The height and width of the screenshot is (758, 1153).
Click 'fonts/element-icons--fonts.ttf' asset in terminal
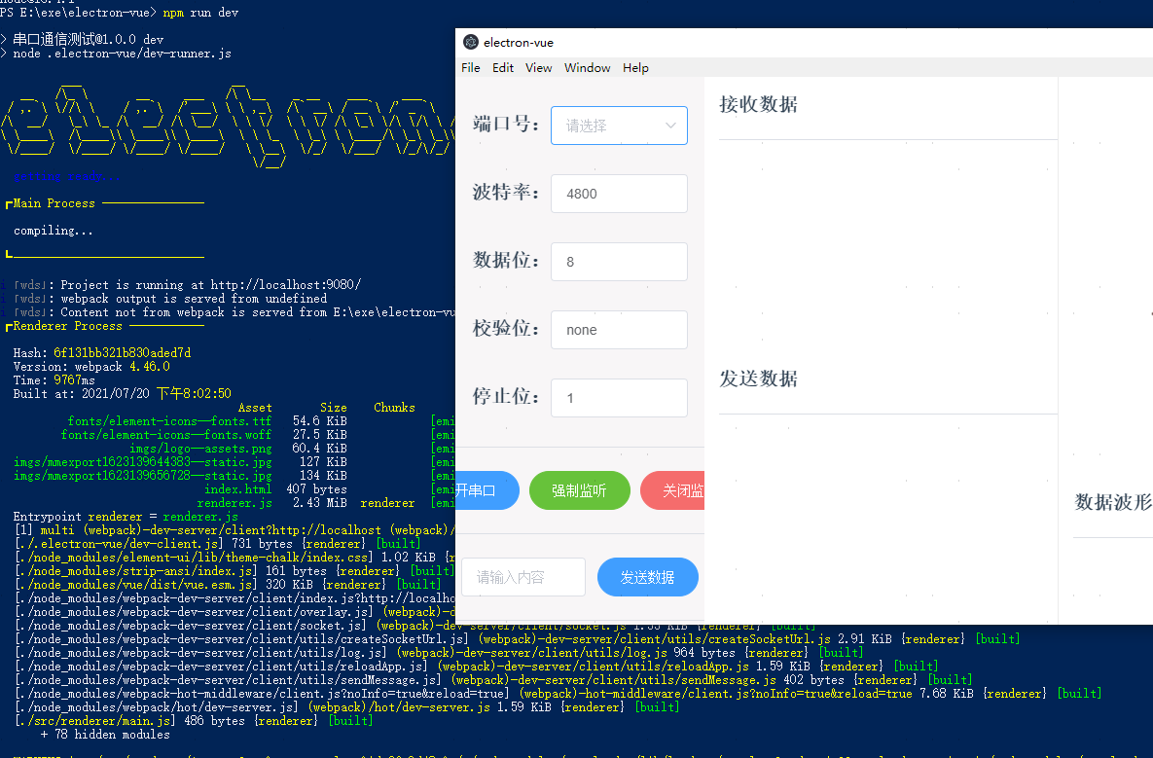(x=170, y=421)
